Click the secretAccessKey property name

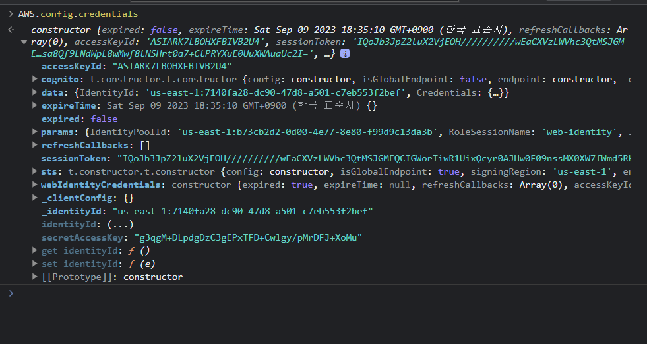pos(82,238)
